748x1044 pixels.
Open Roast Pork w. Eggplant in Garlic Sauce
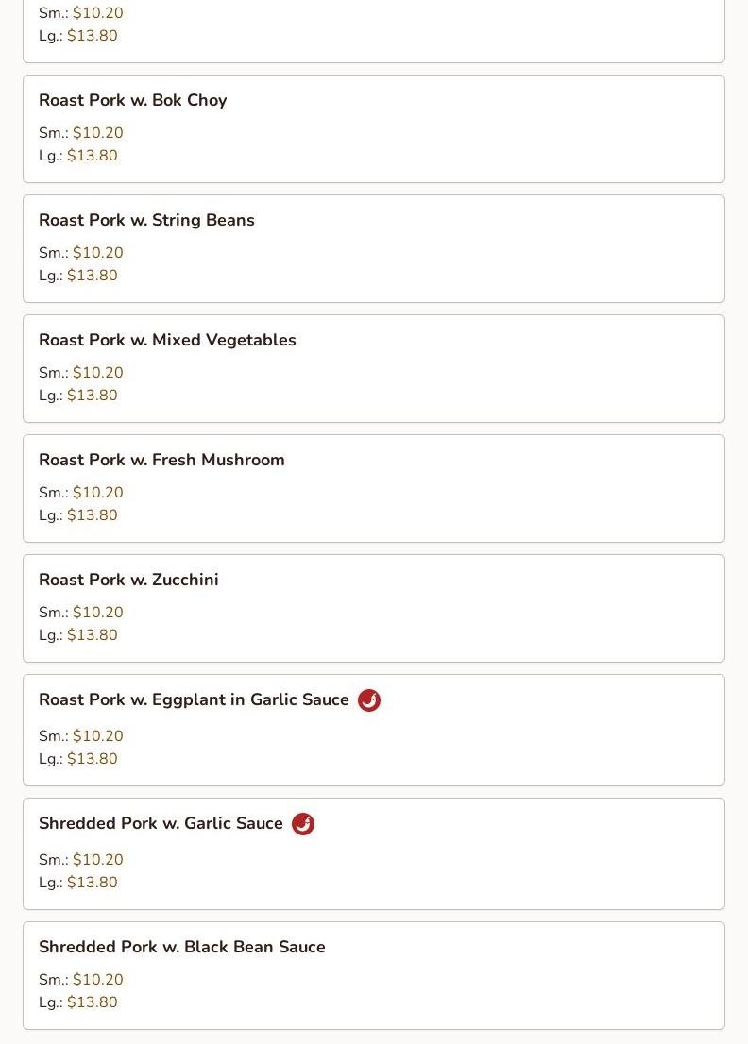[x=194, y=700]
